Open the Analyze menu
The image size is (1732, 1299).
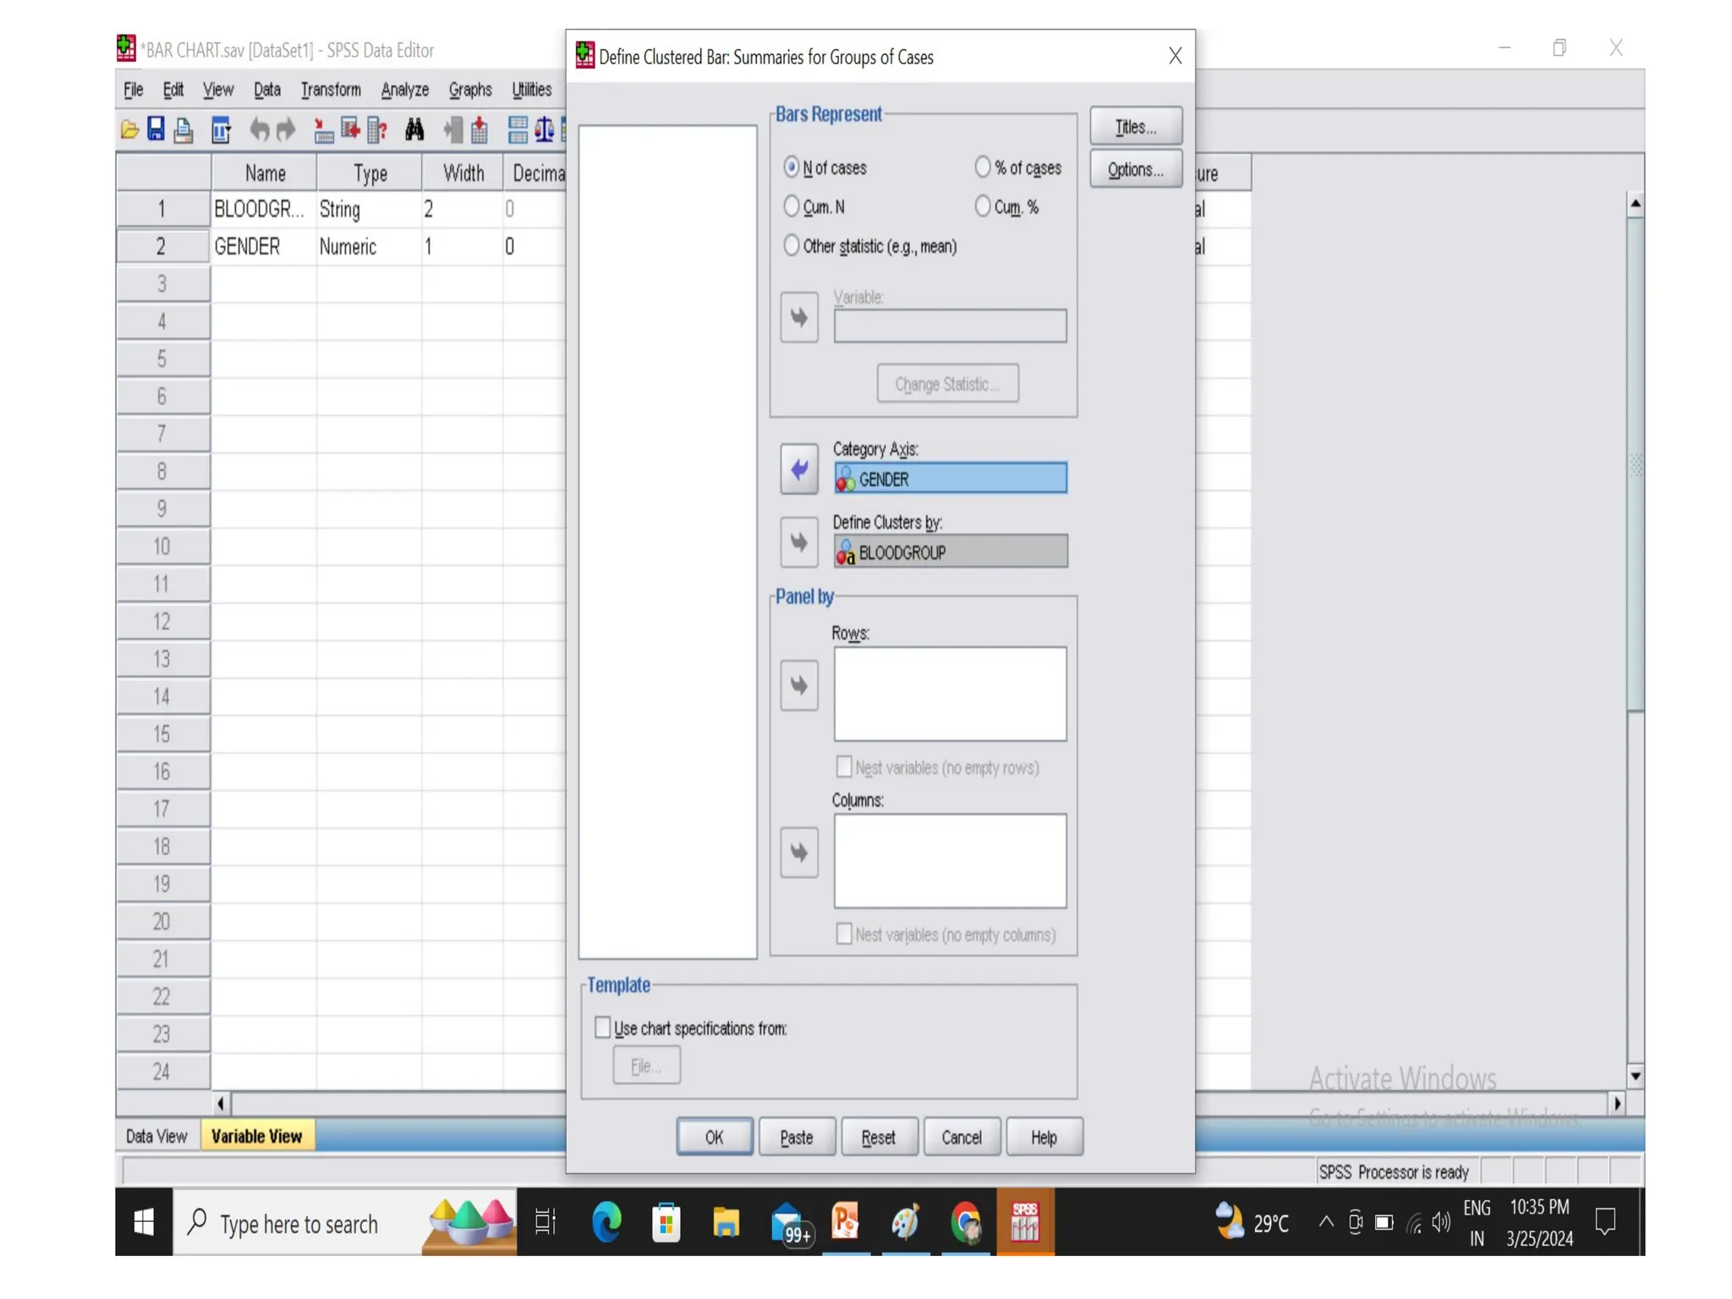(x=404, y=90)
